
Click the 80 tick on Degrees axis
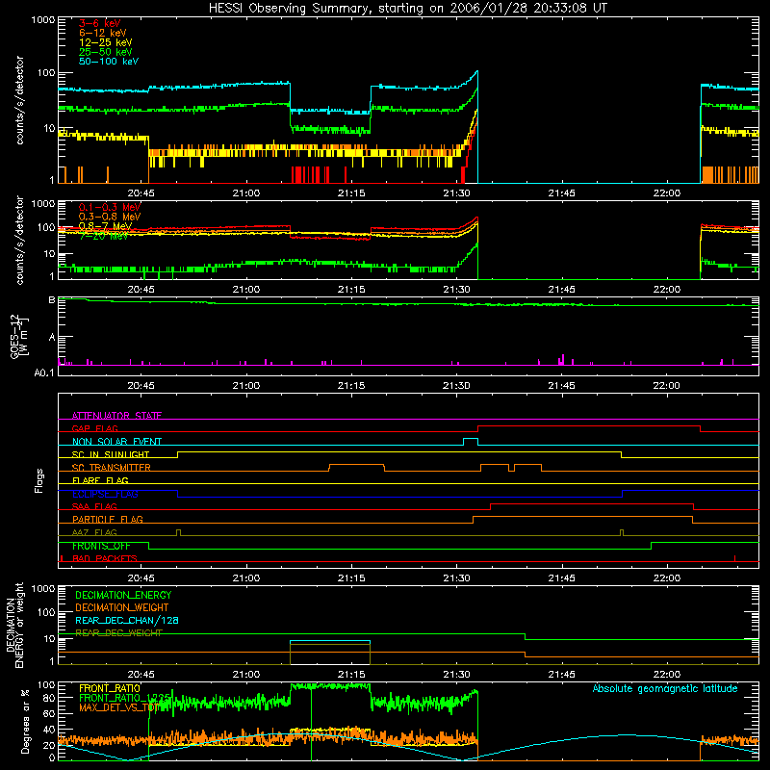49,697
